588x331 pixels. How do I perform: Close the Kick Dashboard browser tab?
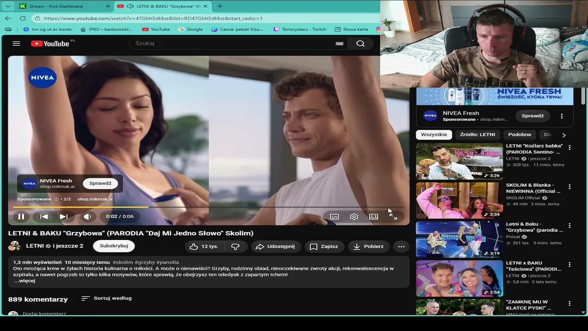click(x=108, y=6)
